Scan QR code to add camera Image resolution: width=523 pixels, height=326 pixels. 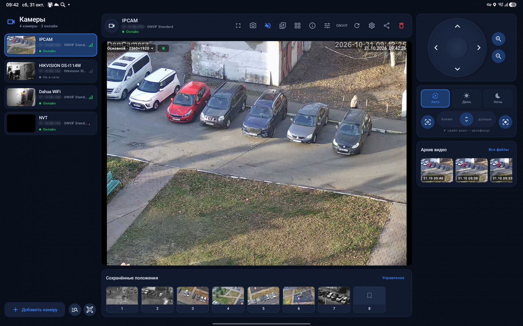pos(90,310)
